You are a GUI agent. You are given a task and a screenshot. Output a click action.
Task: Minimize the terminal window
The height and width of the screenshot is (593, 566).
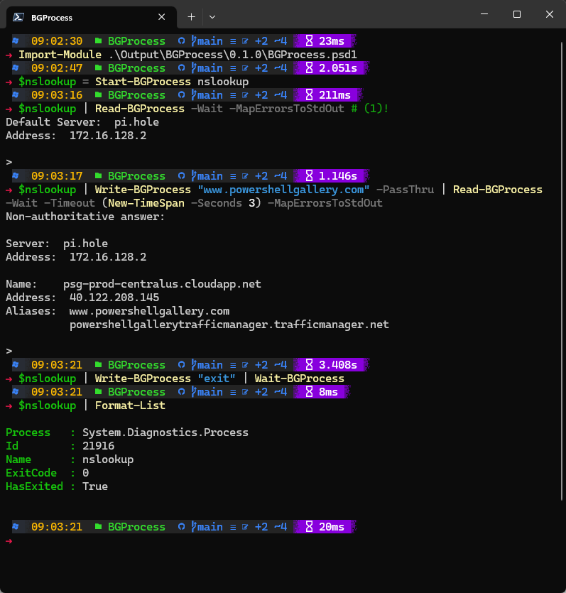484,14
